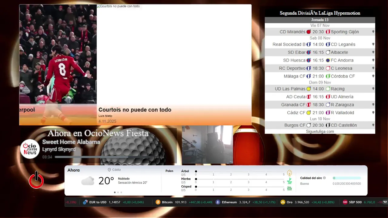The width and height of the screenshot is (388, 218).
Task: Click the broken Courtois image placeholder
Action: (119, 6)
